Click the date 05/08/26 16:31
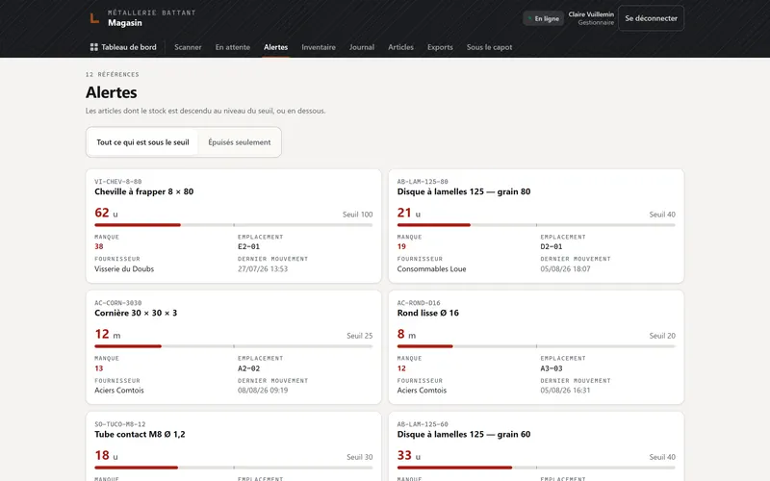This screenshot has width=770, height=481. click(565, 391)
